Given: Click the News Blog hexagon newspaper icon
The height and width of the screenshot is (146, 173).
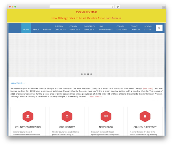Looking at the screenshot, I should coord(106,116).
